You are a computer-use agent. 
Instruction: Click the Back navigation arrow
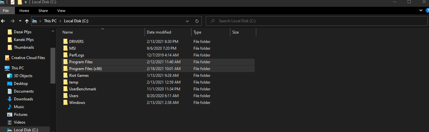coord(3,21)
